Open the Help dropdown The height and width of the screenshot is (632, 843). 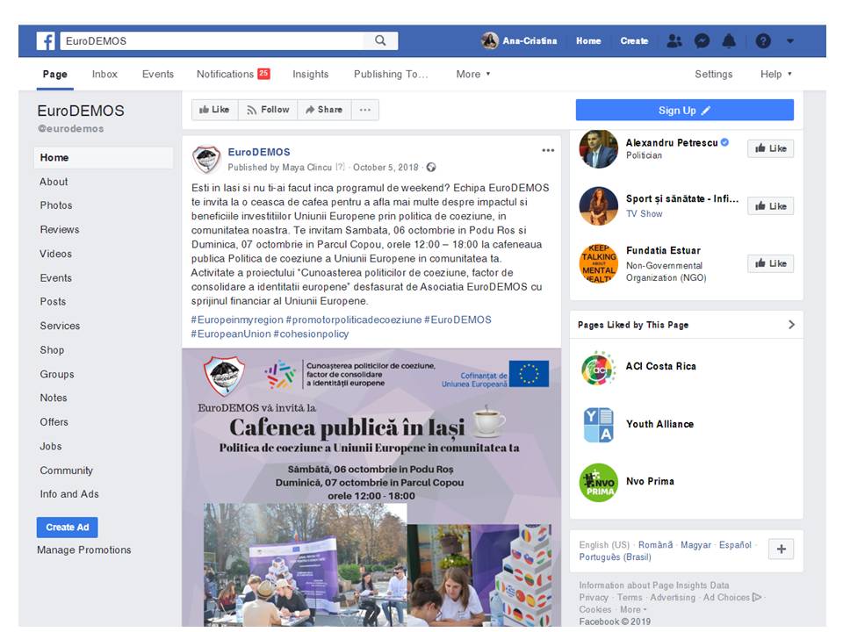point(775,74)
